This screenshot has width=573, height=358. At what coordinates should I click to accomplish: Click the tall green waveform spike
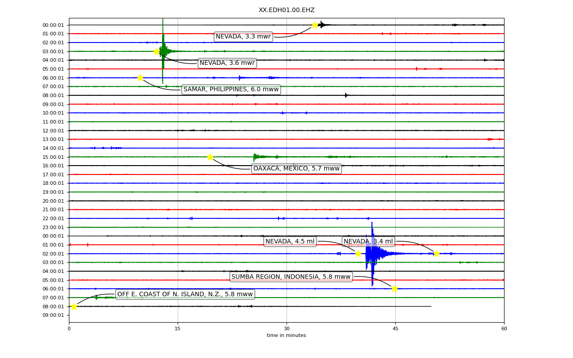(163, 51)
